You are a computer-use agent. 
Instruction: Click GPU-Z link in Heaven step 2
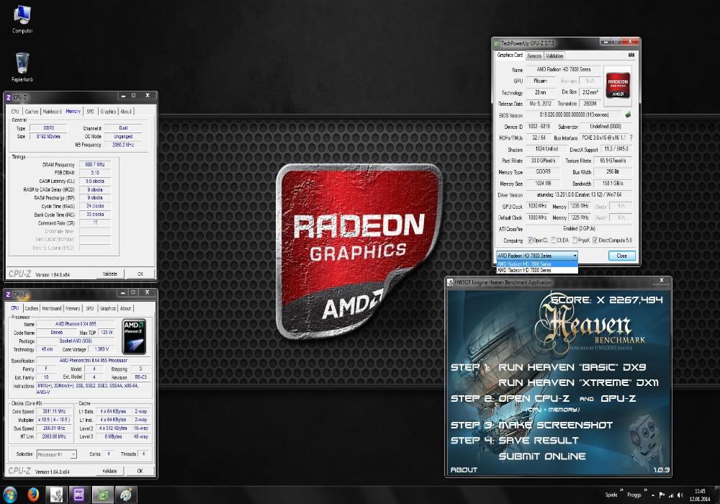tap(618, 398)
